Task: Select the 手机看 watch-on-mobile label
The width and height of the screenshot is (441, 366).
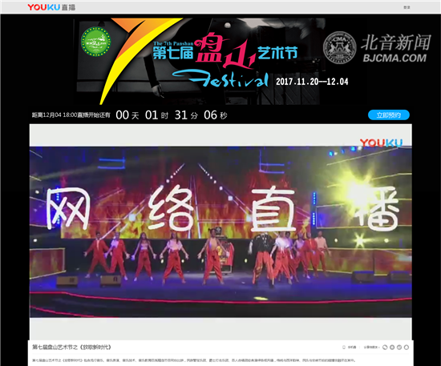Action: point(352,348)
